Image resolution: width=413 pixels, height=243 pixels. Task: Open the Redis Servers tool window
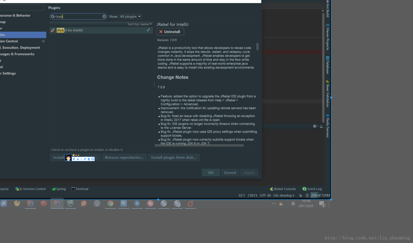tap(328, 126)
